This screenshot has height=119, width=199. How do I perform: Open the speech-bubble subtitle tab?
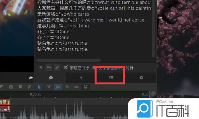click(51, 78)
